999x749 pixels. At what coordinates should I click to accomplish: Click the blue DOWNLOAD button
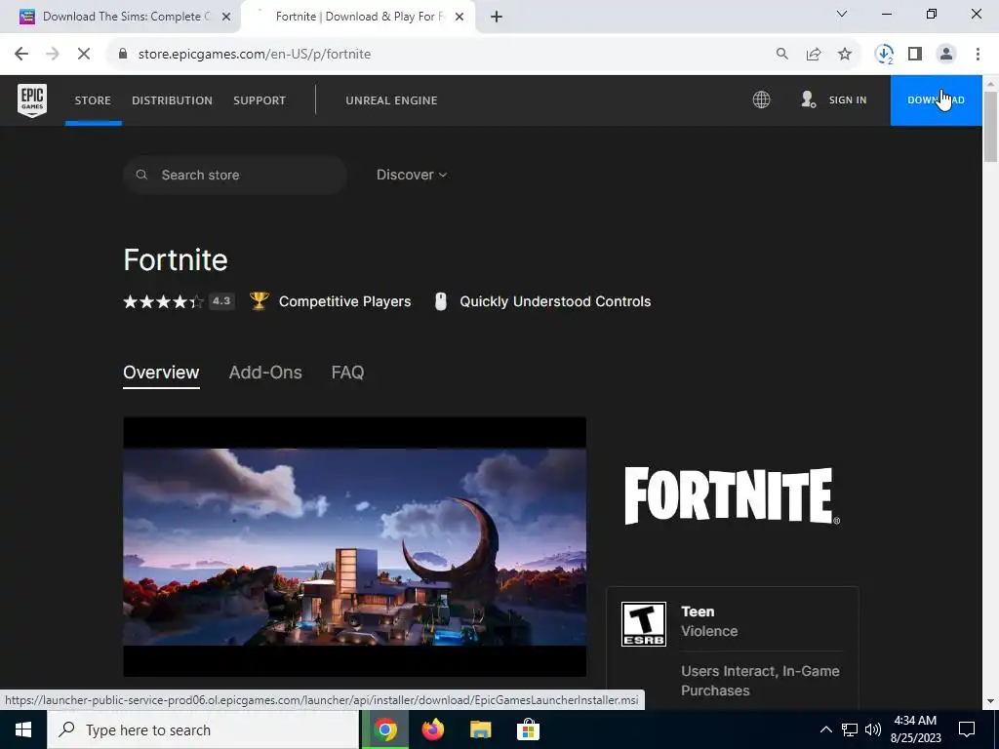pos(936,100)
